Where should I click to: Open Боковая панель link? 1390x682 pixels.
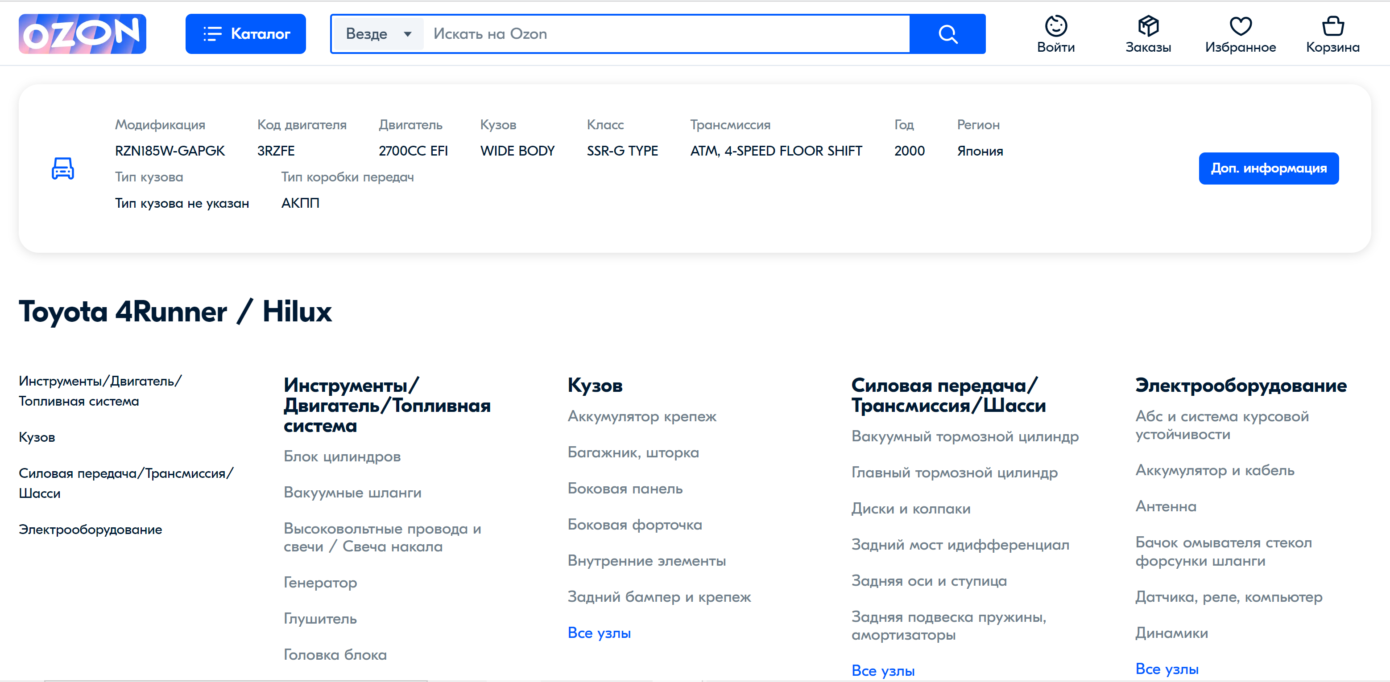(625, 489)
